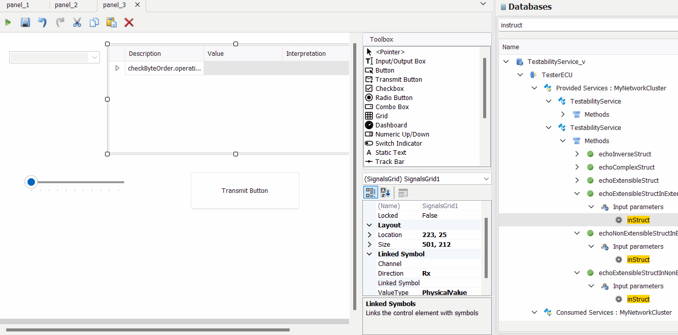Select the echoComplexStruct tree item

coord(627,167)
